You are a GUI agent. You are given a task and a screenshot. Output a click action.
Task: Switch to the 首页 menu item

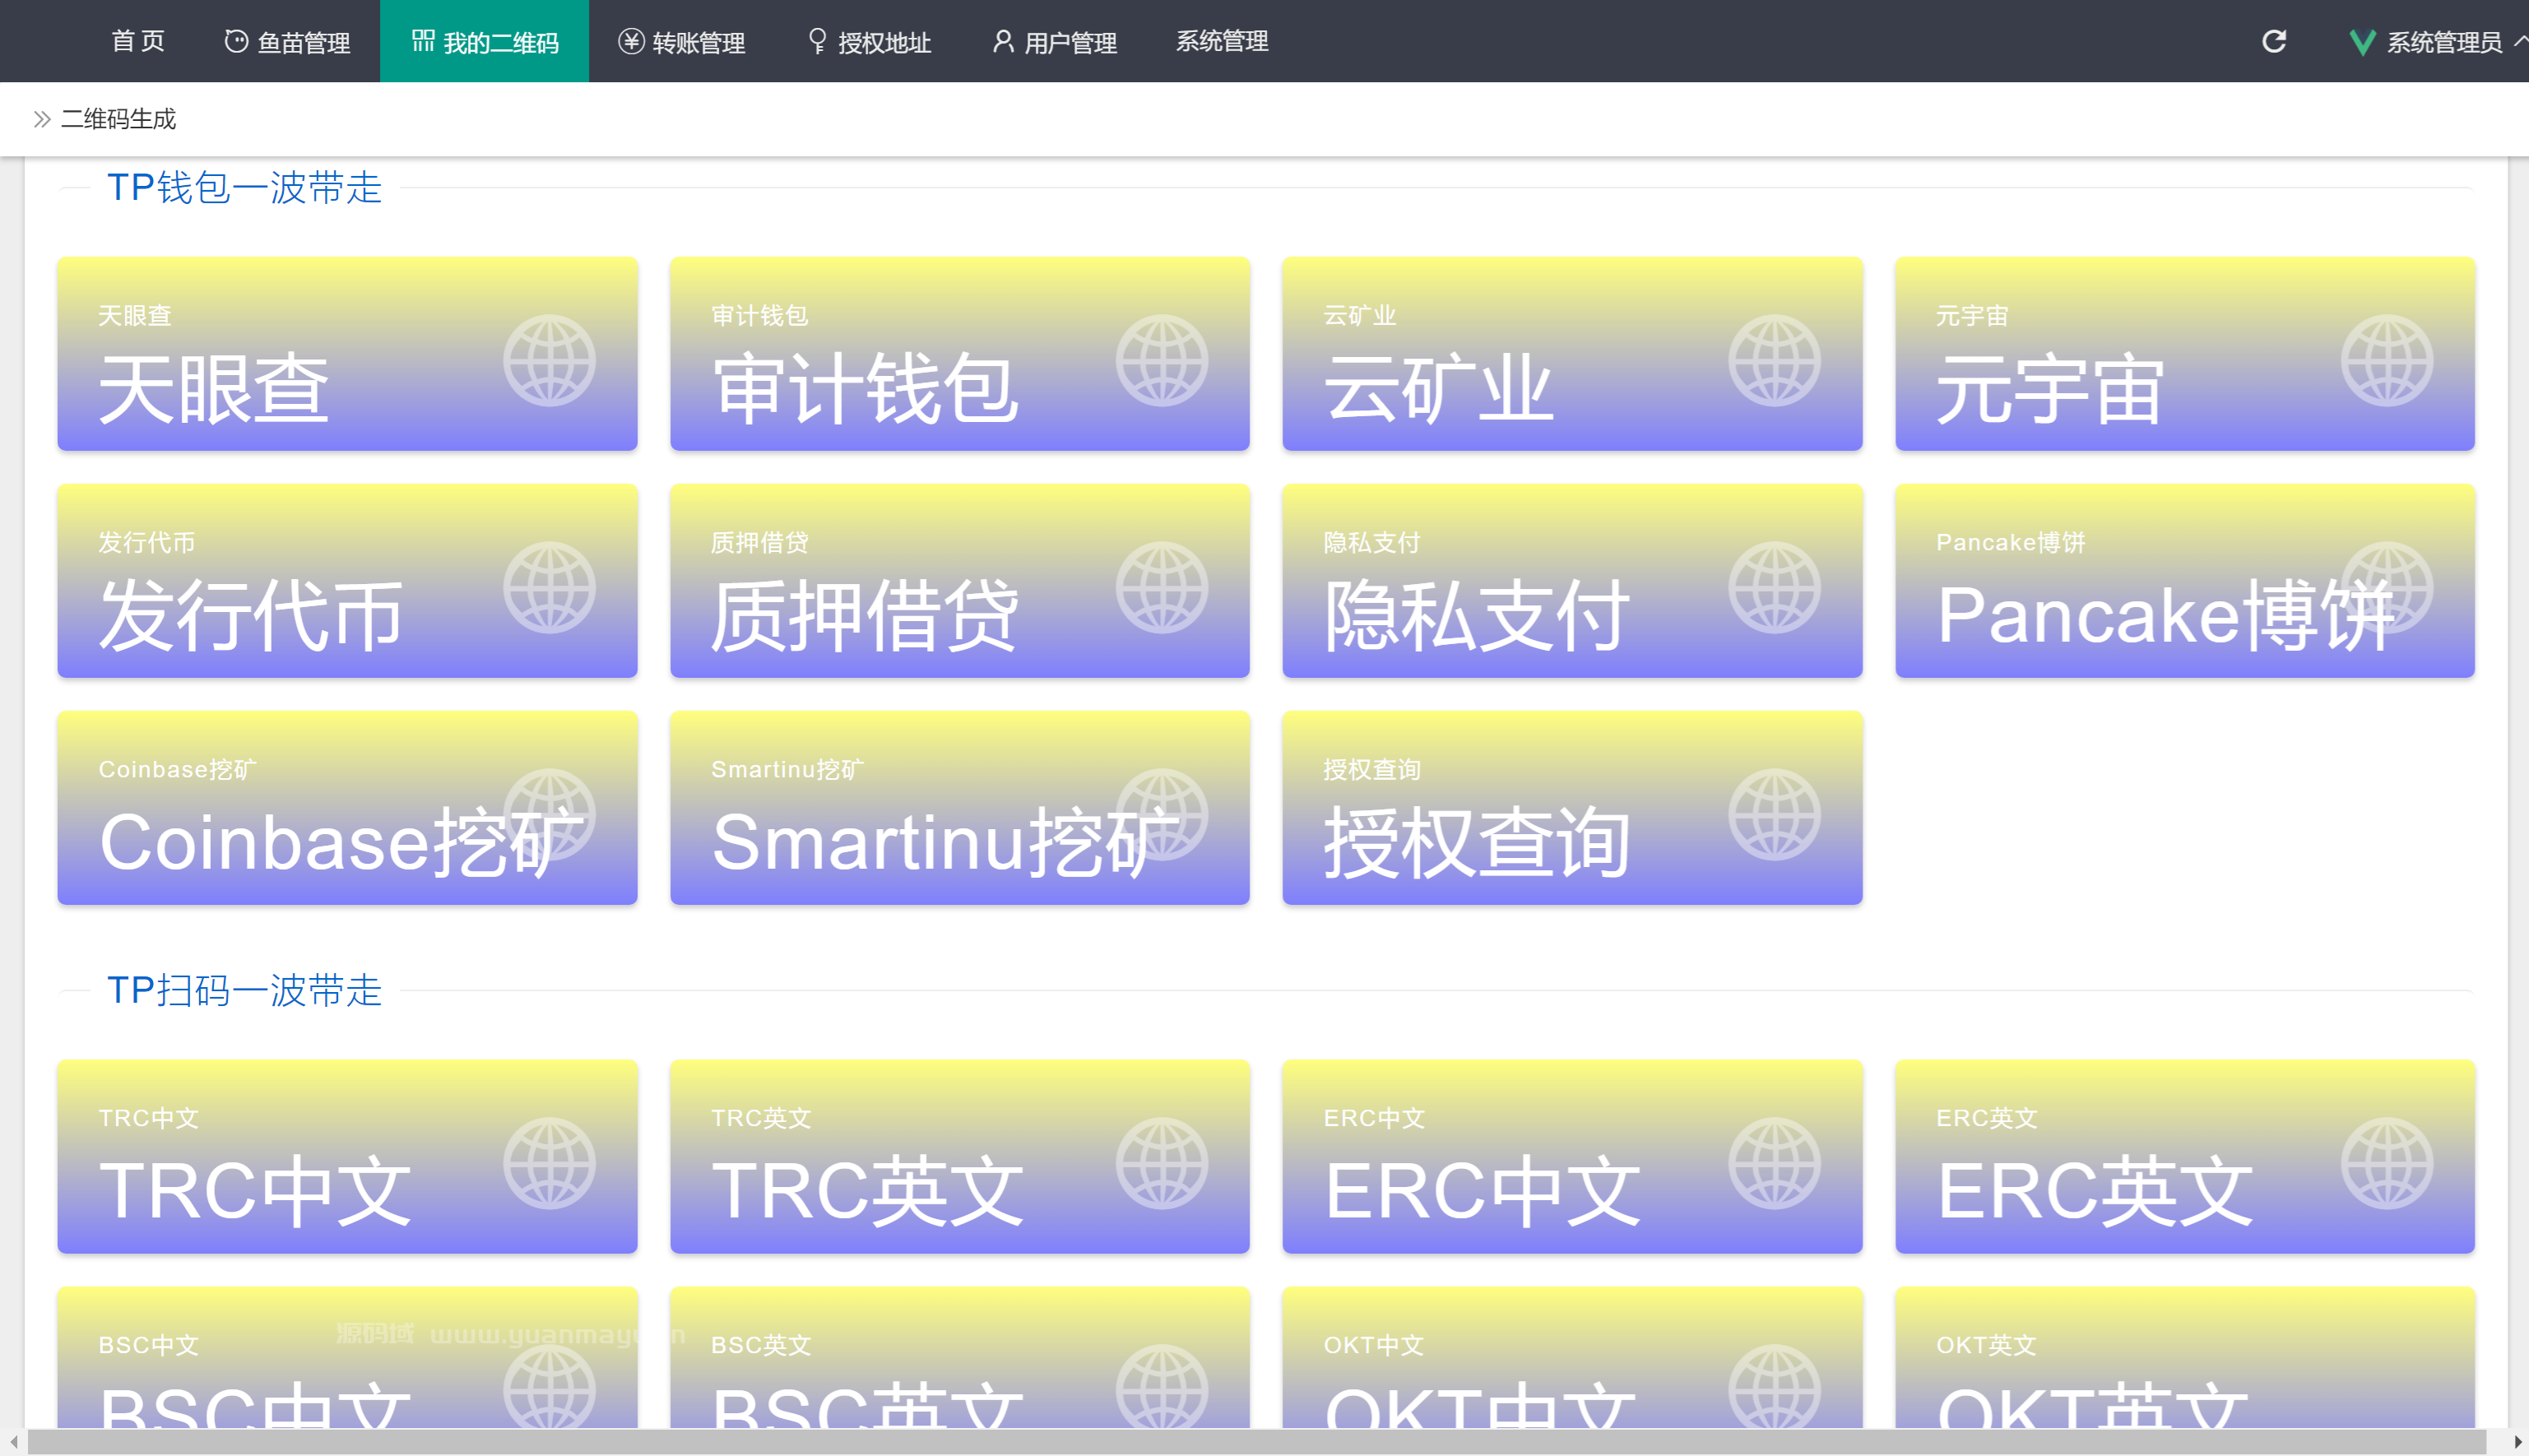(138, 41)
